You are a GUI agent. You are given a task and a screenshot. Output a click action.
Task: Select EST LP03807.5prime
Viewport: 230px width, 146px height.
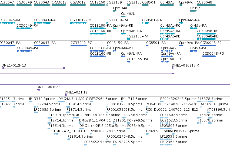pyautogui.click(x=166, y=128)
